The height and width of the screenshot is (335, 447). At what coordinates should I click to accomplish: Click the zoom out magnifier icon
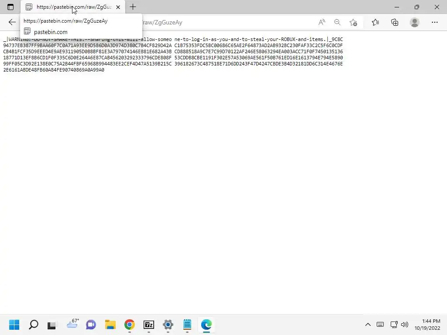coord(337,22)
